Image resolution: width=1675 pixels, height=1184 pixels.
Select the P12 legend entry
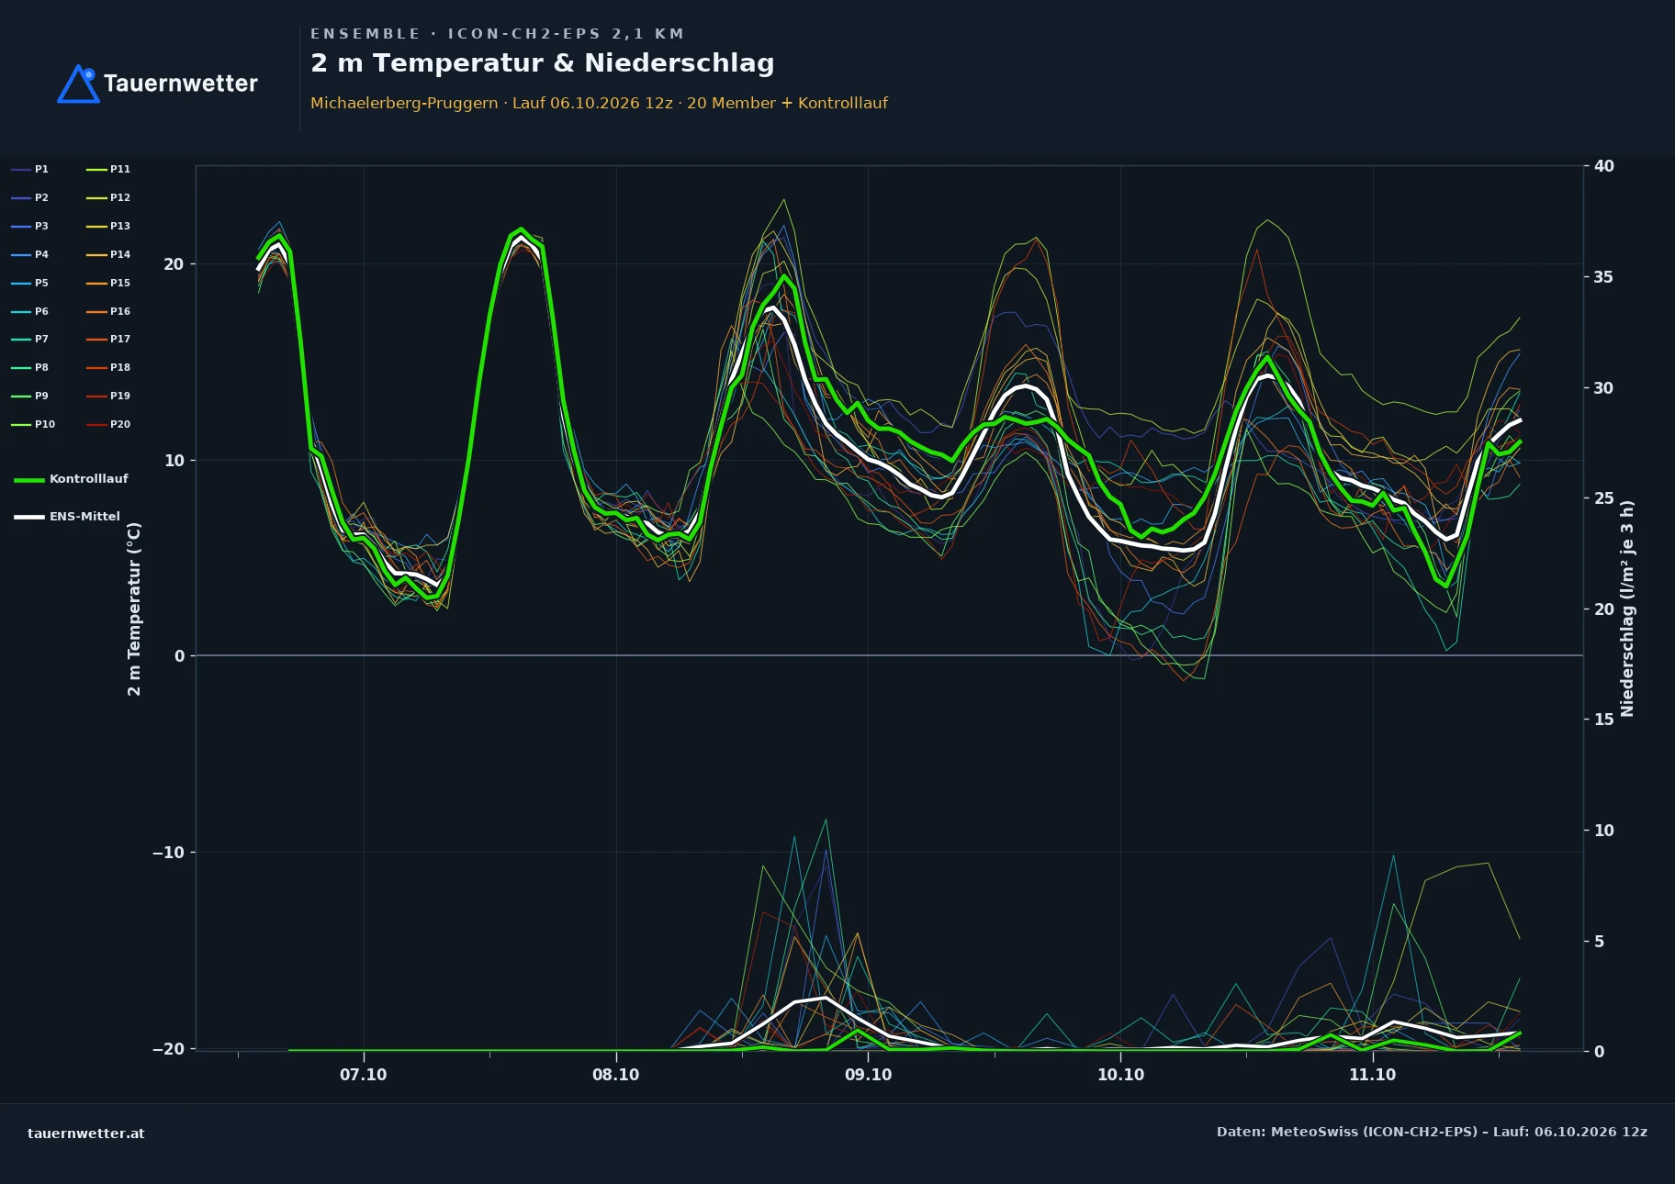[108, 197]
